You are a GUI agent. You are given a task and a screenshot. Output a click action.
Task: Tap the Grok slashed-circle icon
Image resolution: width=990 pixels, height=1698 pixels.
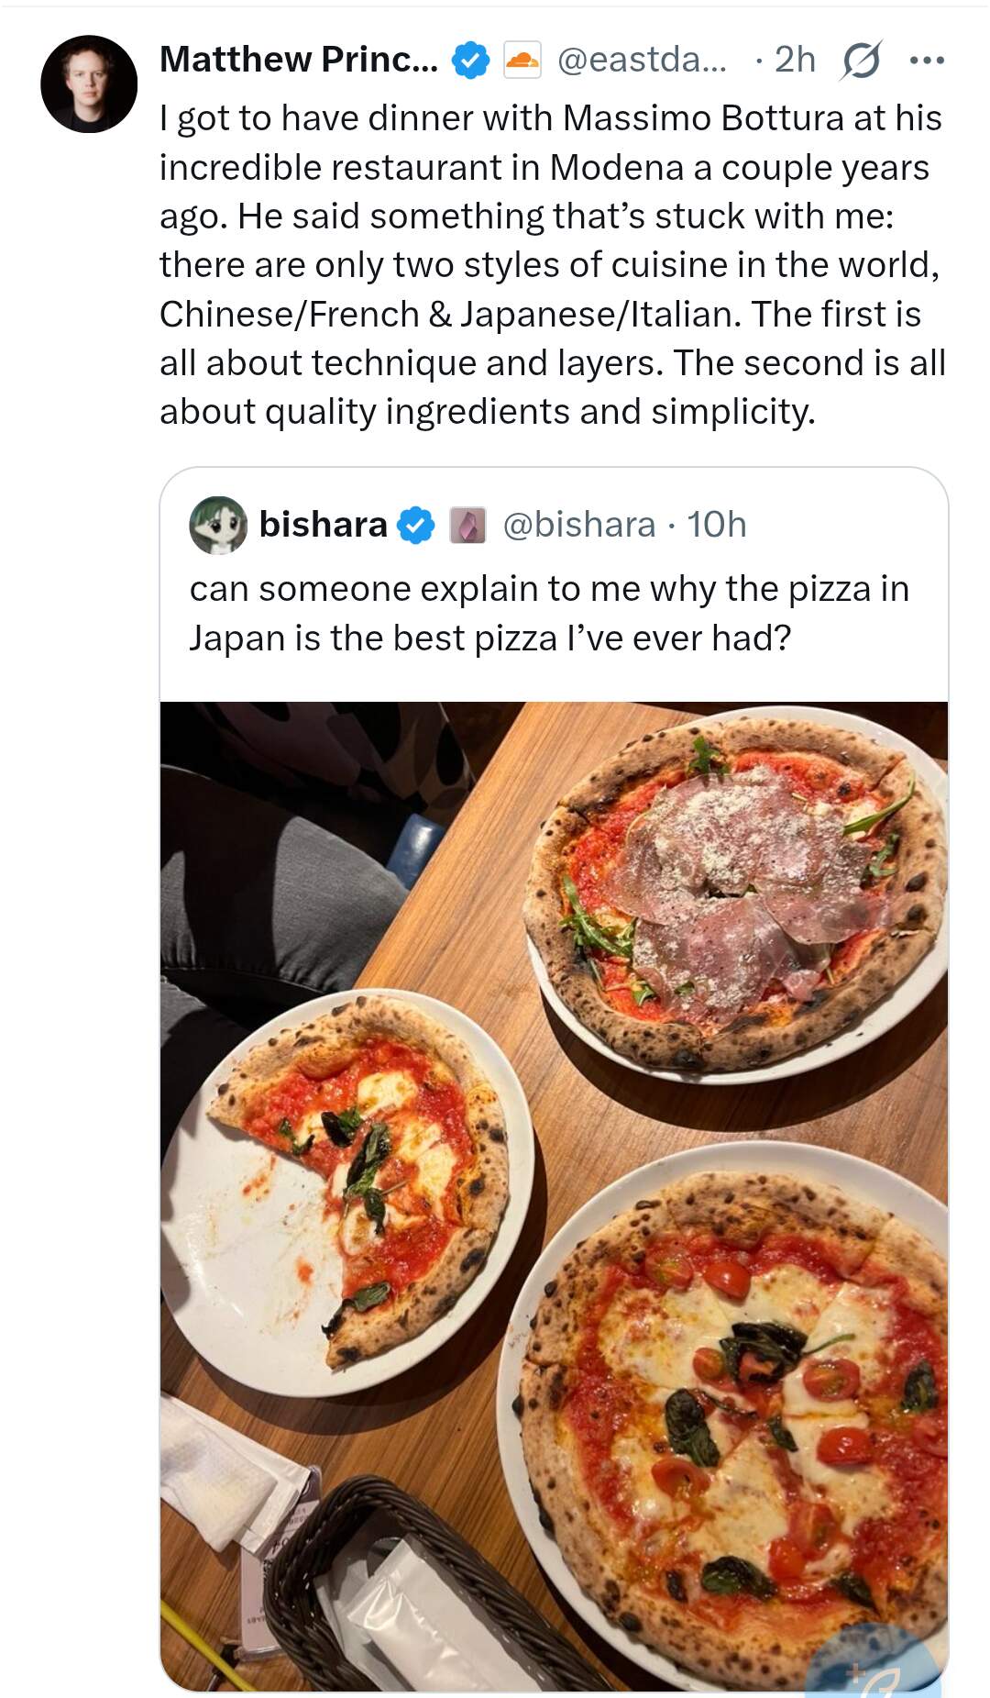[861, 61]
